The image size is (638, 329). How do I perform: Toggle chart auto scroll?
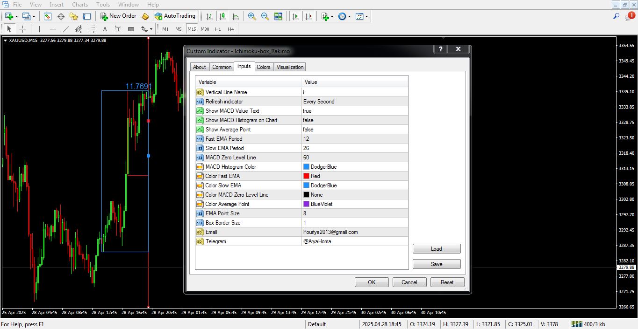tap(295, 16)
